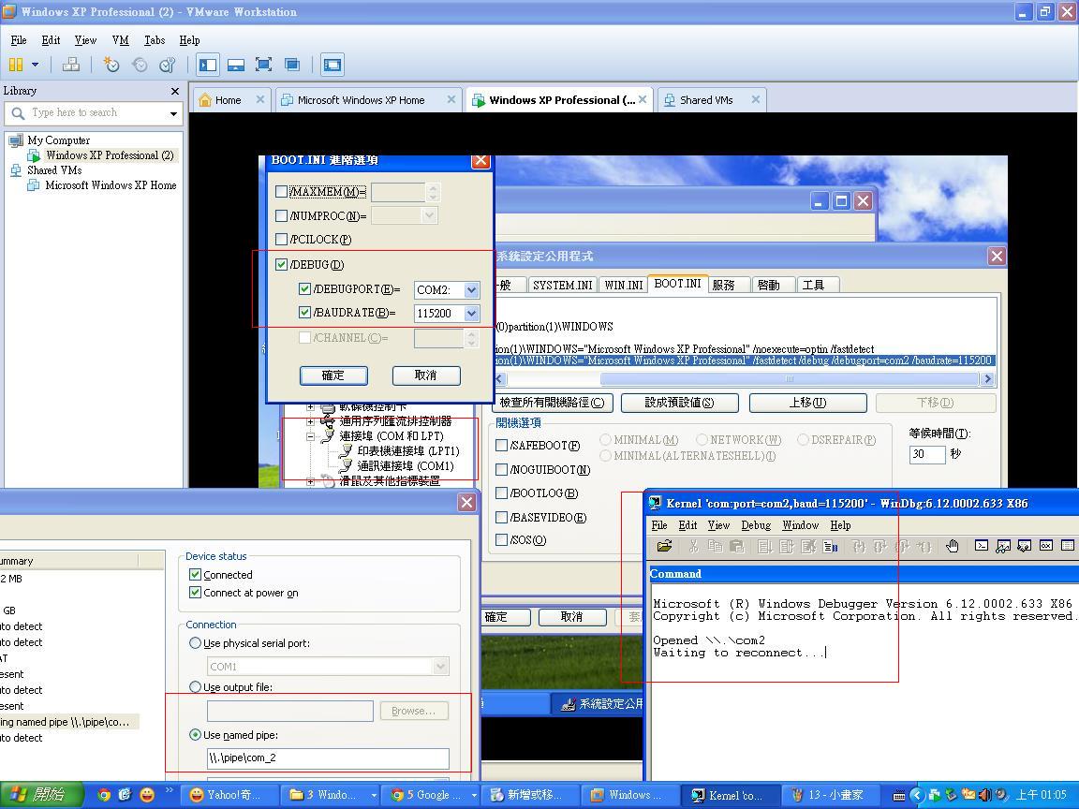Click the named pipe path field
The image size is (1079, 809).
coord(328,758)
